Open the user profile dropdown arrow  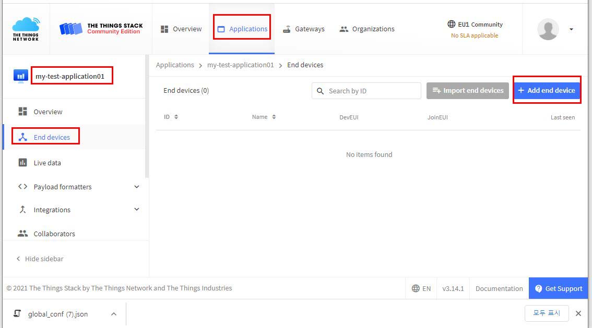coord(571,29)
